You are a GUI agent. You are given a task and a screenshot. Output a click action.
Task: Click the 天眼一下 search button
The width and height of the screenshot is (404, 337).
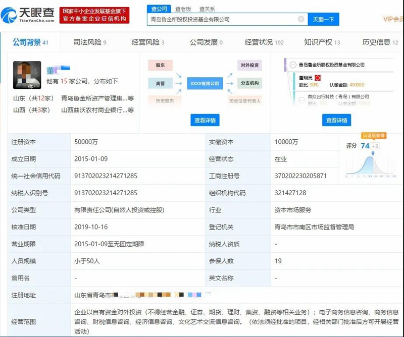[323, 19]
